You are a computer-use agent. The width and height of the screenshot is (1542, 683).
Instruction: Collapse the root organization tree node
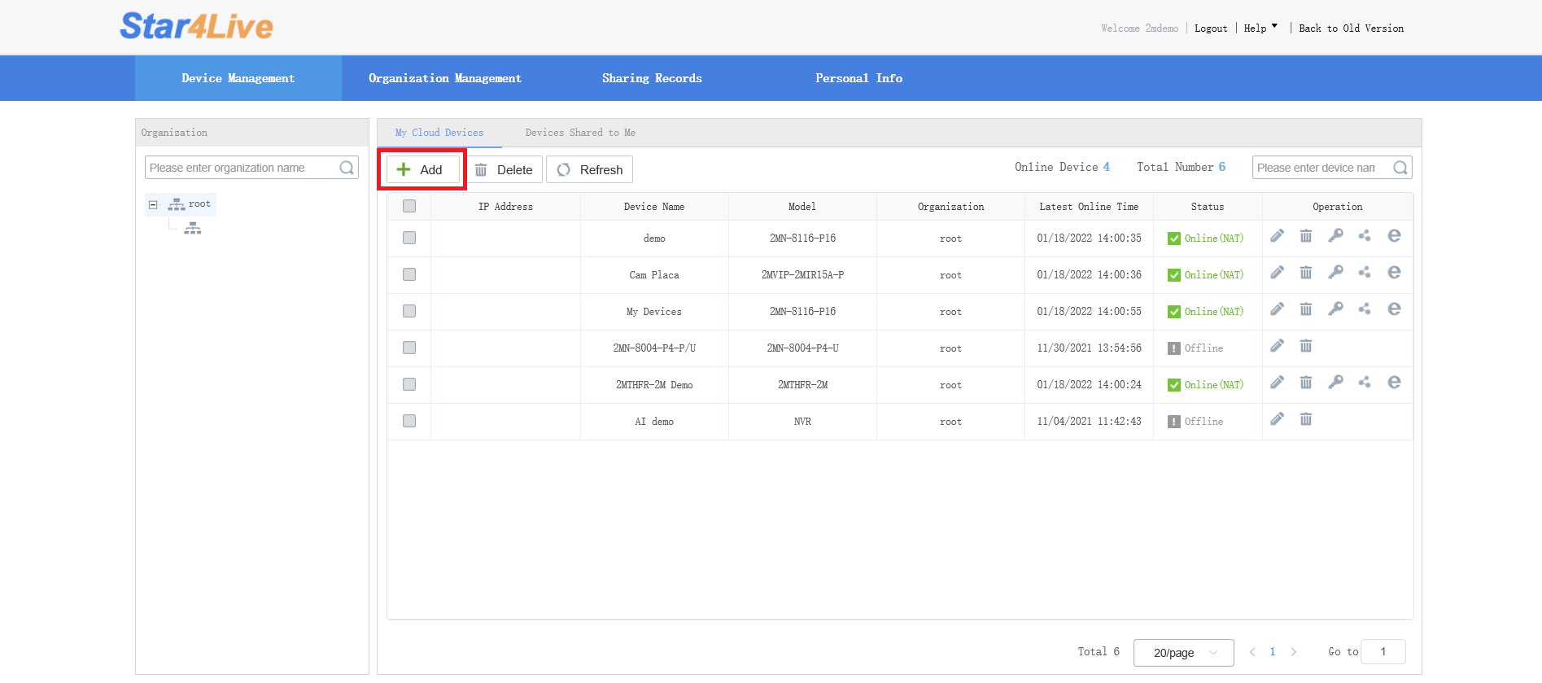click(153, 205)
